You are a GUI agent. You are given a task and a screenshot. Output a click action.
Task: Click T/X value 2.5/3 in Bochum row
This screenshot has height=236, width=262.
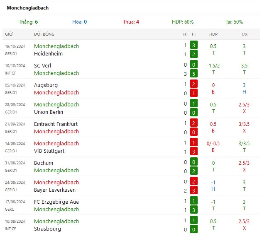click(x=244, y=163)
